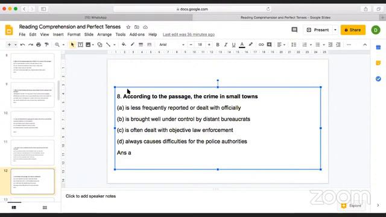
Task: Click the yellow Share button
Action: coord(353,30)
